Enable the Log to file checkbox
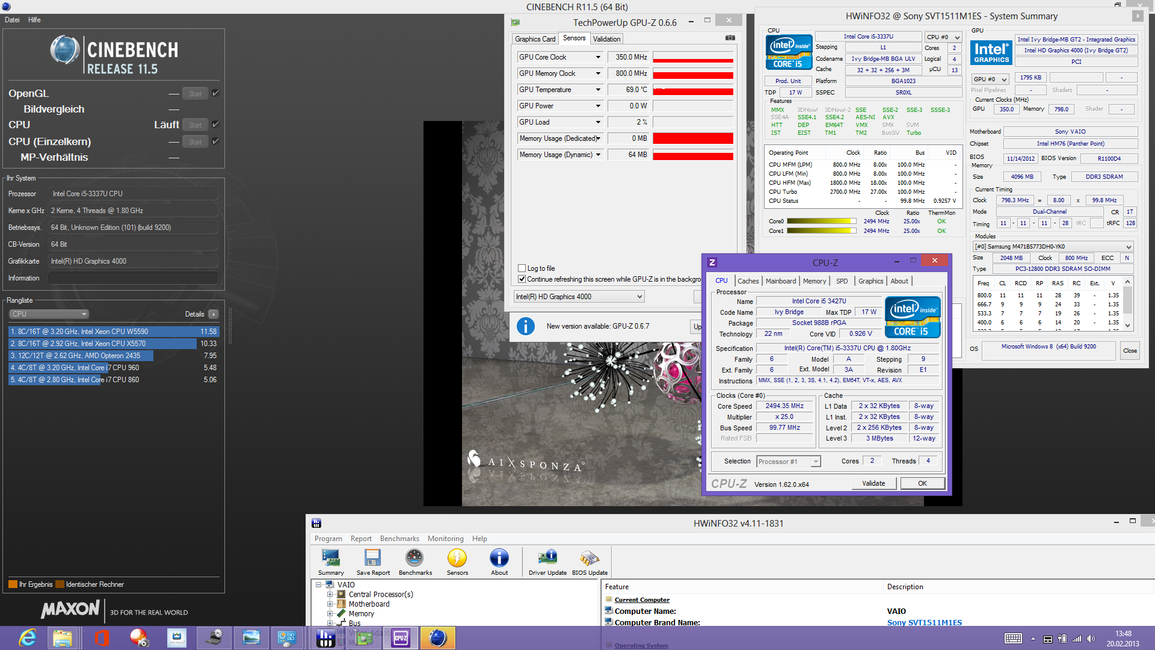Viewport: 1155px width, 650px height. (522, 268)
